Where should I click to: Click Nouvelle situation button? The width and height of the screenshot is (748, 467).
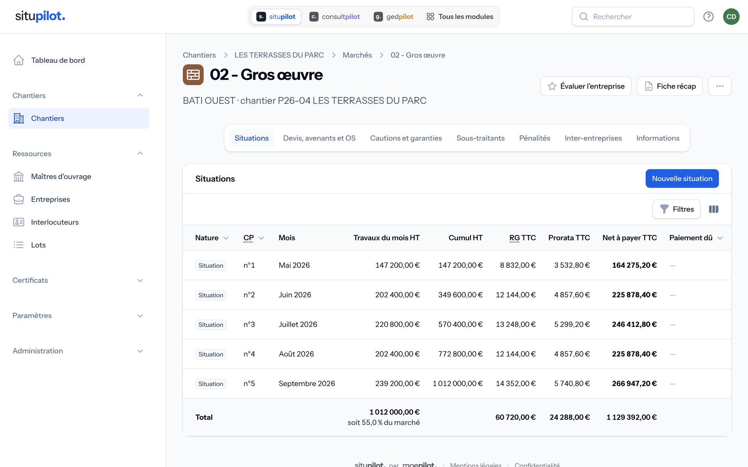[682, 179]
